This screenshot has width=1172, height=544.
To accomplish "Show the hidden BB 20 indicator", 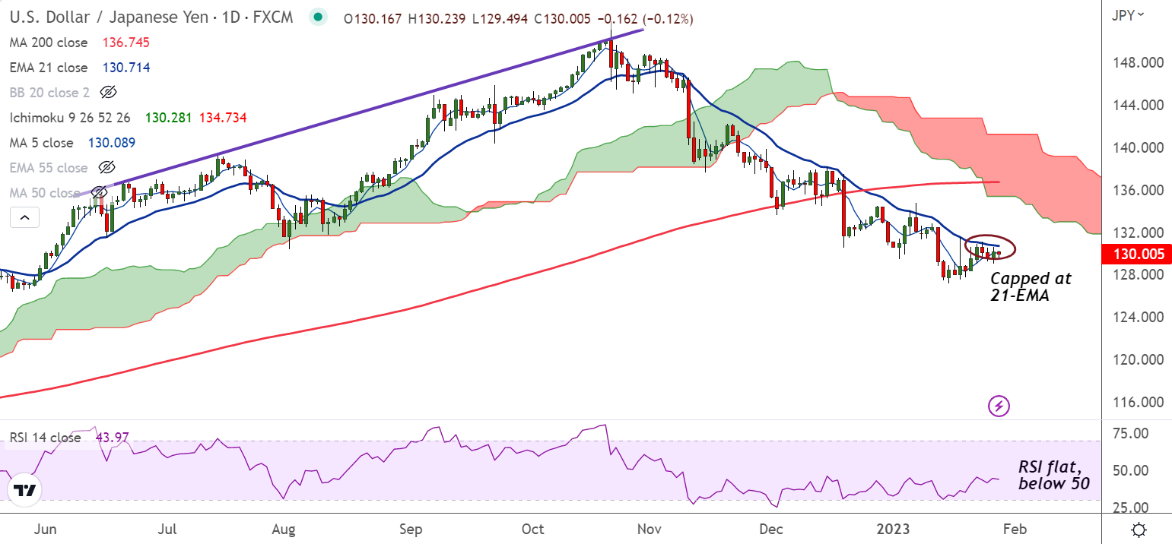I will (108, 93).
